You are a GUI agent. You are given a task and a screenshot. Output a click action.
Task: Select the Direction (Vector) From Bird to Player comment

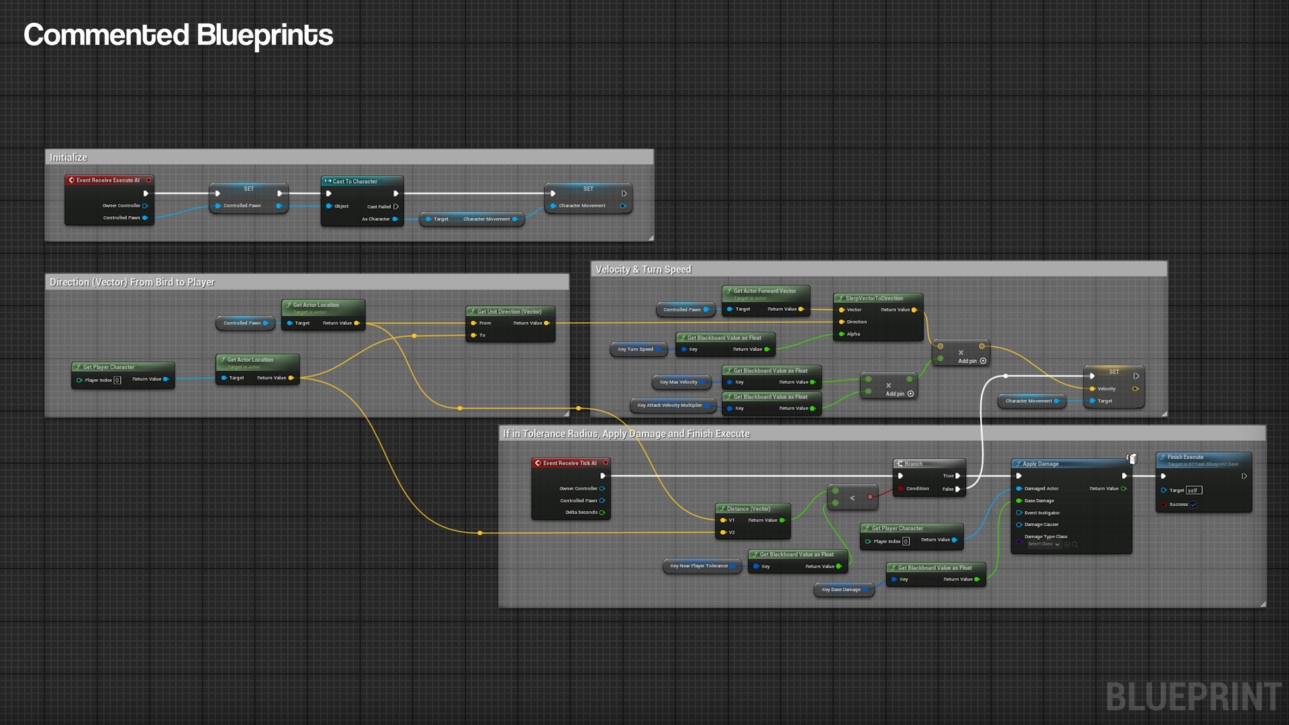tap(307, 282)
